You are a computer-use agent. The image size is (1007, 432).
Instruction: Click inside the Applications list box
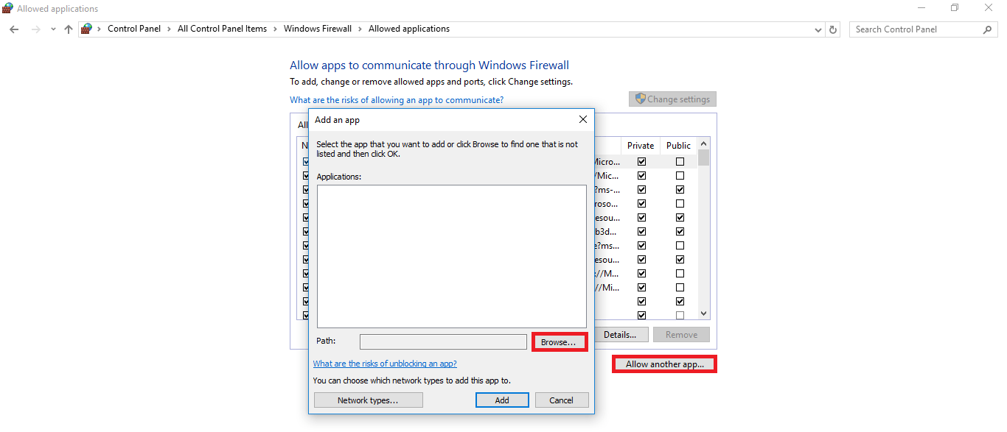pyautogui.click(x=452, y=256)
